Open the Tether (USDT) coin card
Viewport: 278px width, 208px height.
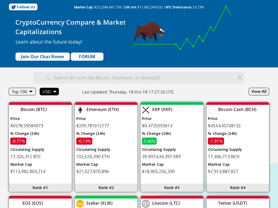232,203
